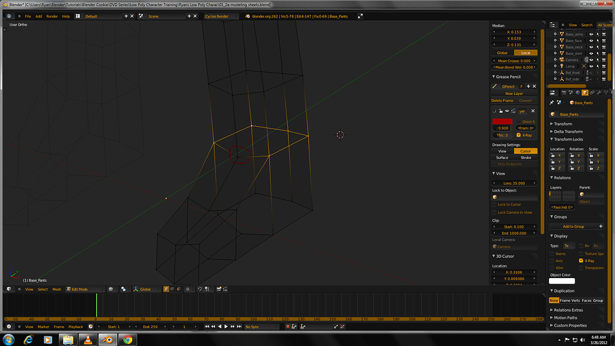
Task: Click the OpenGL render animation clapper icon
Action: [225, 289]
